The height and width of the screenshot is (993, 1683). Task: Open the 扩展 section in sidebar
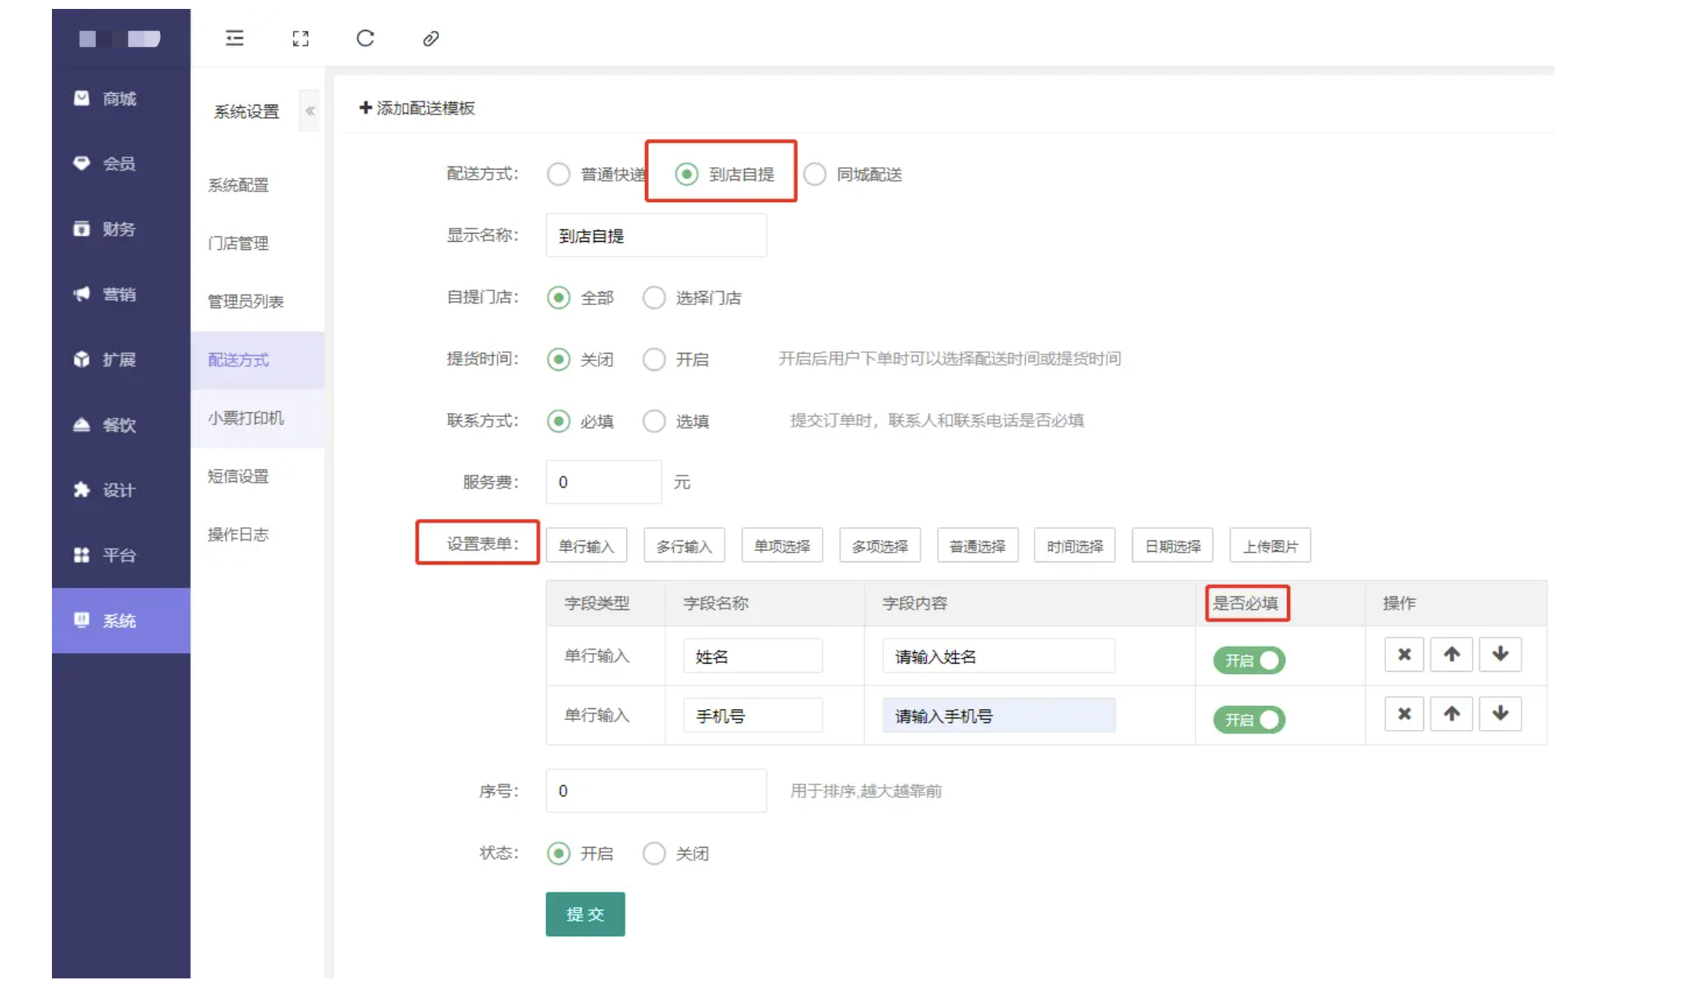121,359
